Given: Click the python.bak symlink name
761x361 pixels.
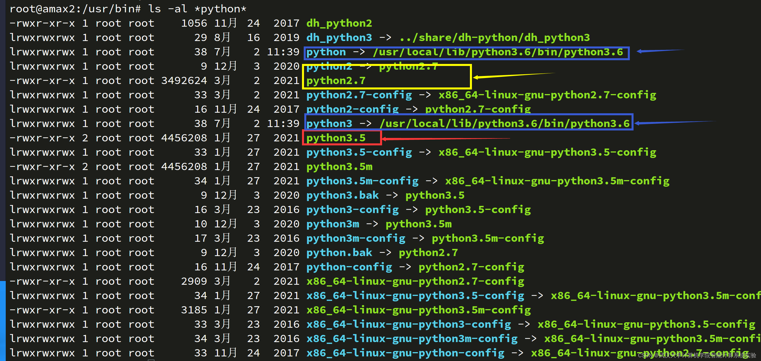Looking at the screenshot, I should tap(339, 253).
